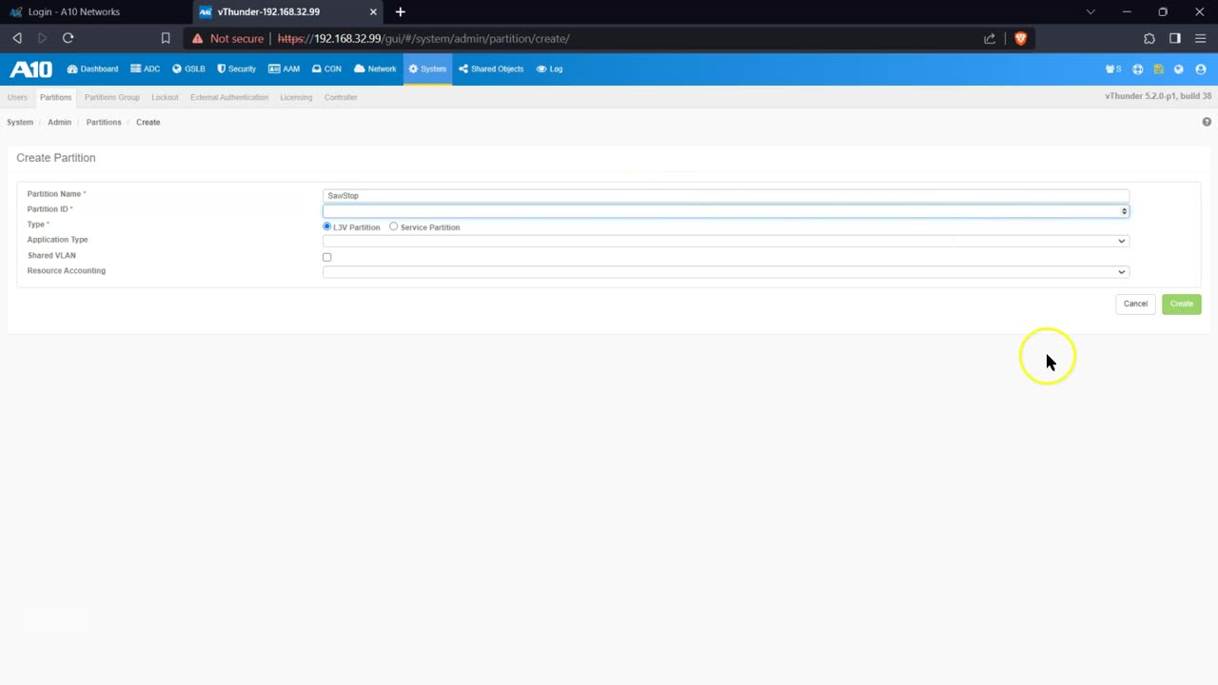
Task: Open a new browser tab
Action: coord(401,12)
